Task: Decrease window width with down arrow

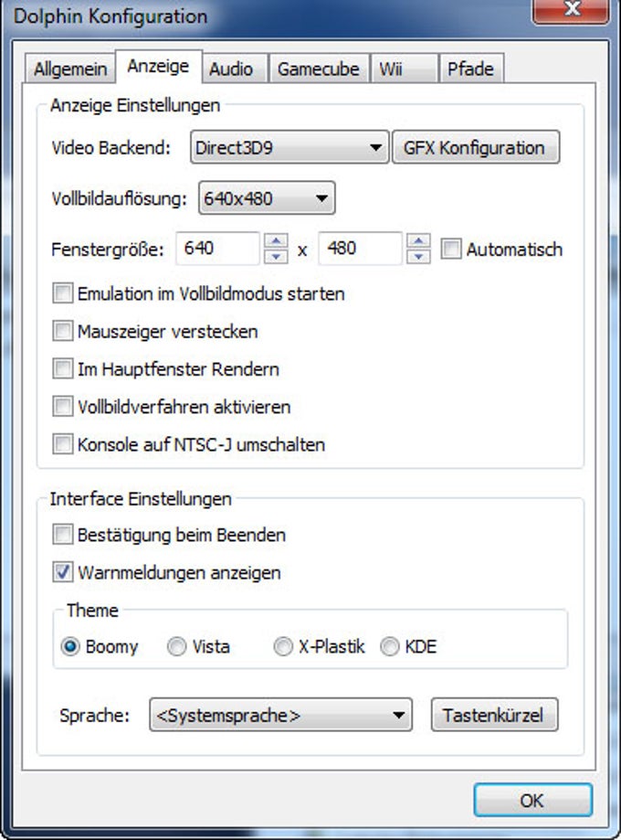Action: point(276,256)
